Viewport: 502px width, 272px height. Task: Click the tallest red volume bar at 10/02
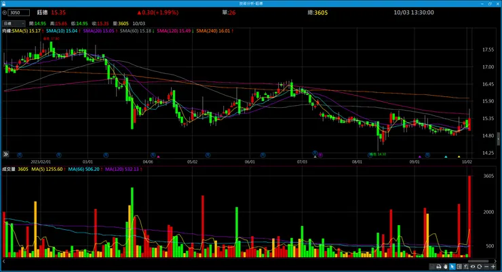[x=469, y=216]
